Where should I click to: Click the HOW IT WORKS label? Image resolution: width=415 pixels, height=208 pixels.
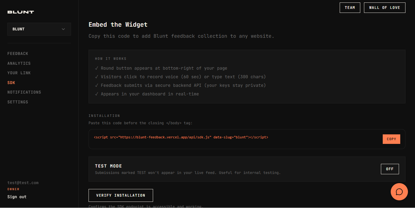111,59
